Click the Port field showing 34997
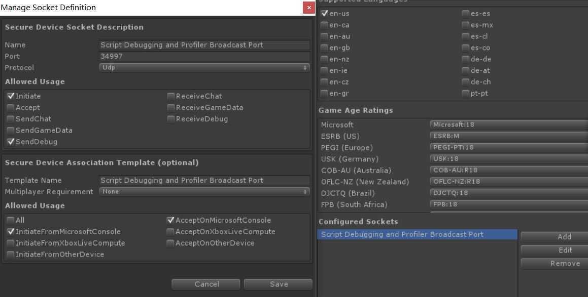This screenshot has width=588, height=297. click(204, 57)
